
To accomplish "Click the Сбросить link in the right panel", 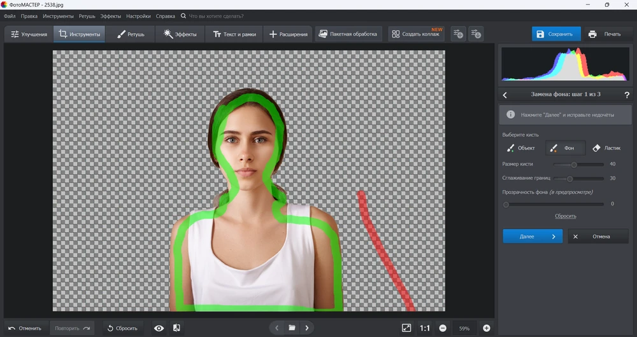I will point(565,216).
